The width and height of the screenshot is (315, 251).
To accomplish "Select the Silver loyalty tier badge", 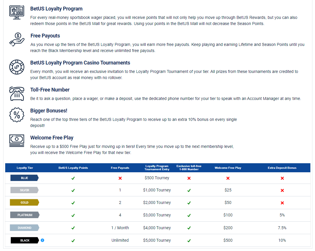I will pyautogui.click(x=24, y=190).
